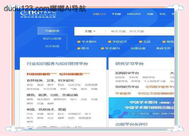The image size is (189, 136).
Task: Open the 主题 search field dropdown
Action: pyautogui.click(x=90, y=31)
